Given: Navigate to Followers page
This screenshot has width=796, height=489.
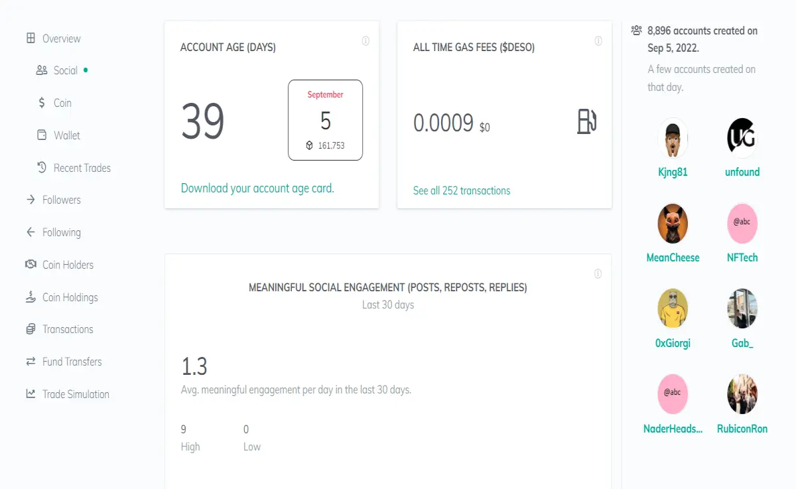Looking at the screenshot, I should pyautogui.click(x=62, y=200).
